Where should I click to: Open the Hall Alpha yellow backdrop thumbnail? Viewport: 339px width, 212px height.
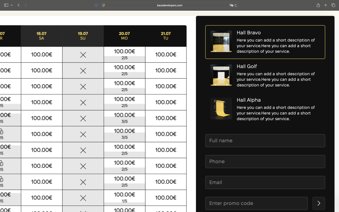[x=221, y=109]
